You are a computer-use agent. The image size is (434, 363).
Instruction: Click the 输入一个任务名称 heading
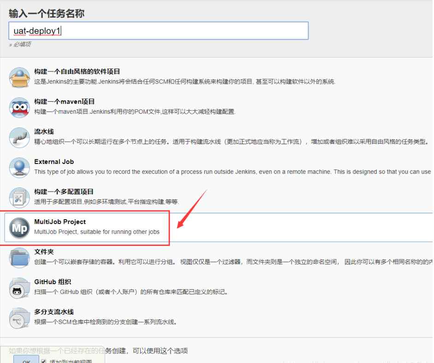(x=47, y=13)
